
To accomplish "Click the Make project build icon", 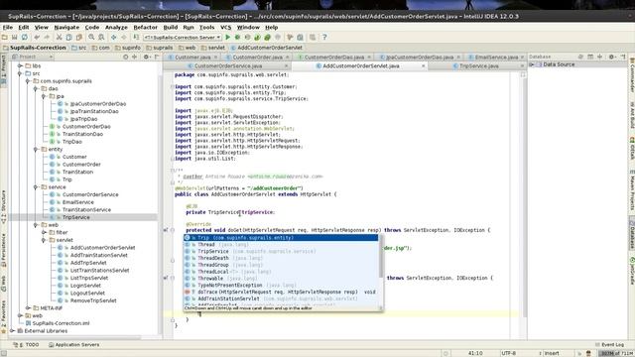I will coord(136,38).
